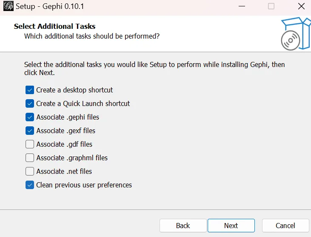Enable Associate .gdf files
Image resolution: width=311 pixels, height=237 pixels.
30,144
